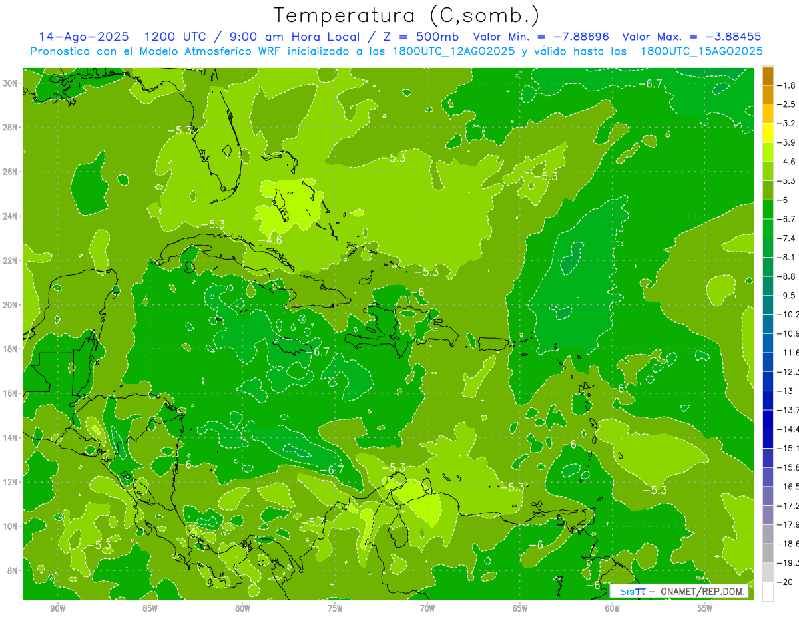Viewport: 799px width, 617px height.
Task: Click the '-14.4' colorbar legend value
Action: point(788,429)
